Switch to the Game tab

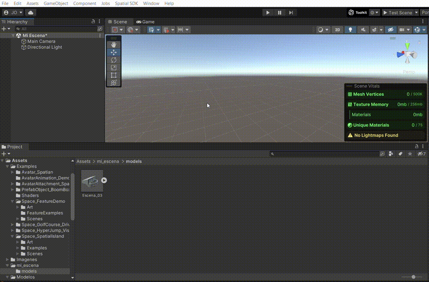(145, 22)
